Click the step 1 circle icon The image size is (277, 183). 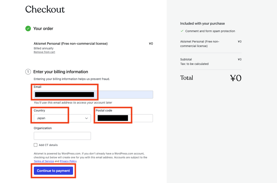point(28,72)
